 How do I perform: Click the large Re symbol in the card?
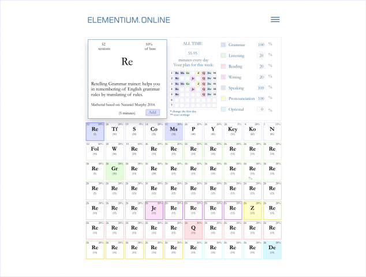click(x=127, y=62)
